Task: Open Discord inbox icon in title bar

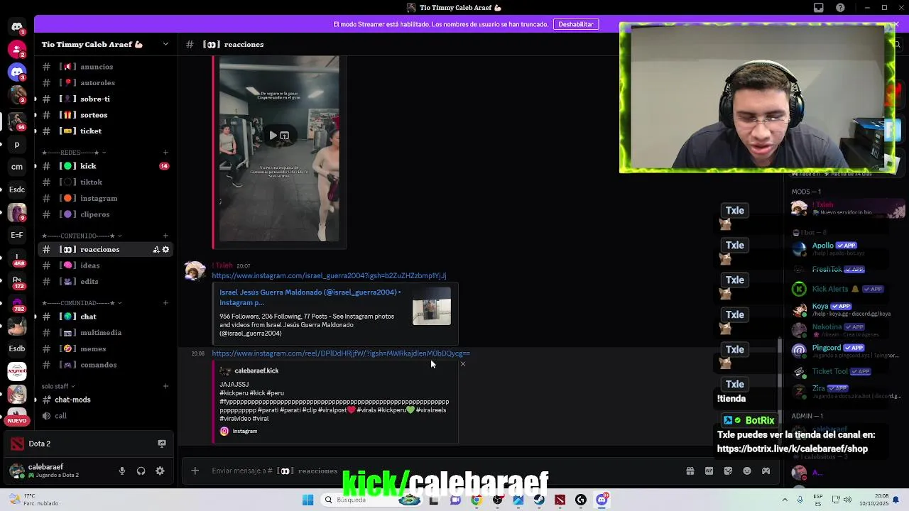Action: [819, 8]
